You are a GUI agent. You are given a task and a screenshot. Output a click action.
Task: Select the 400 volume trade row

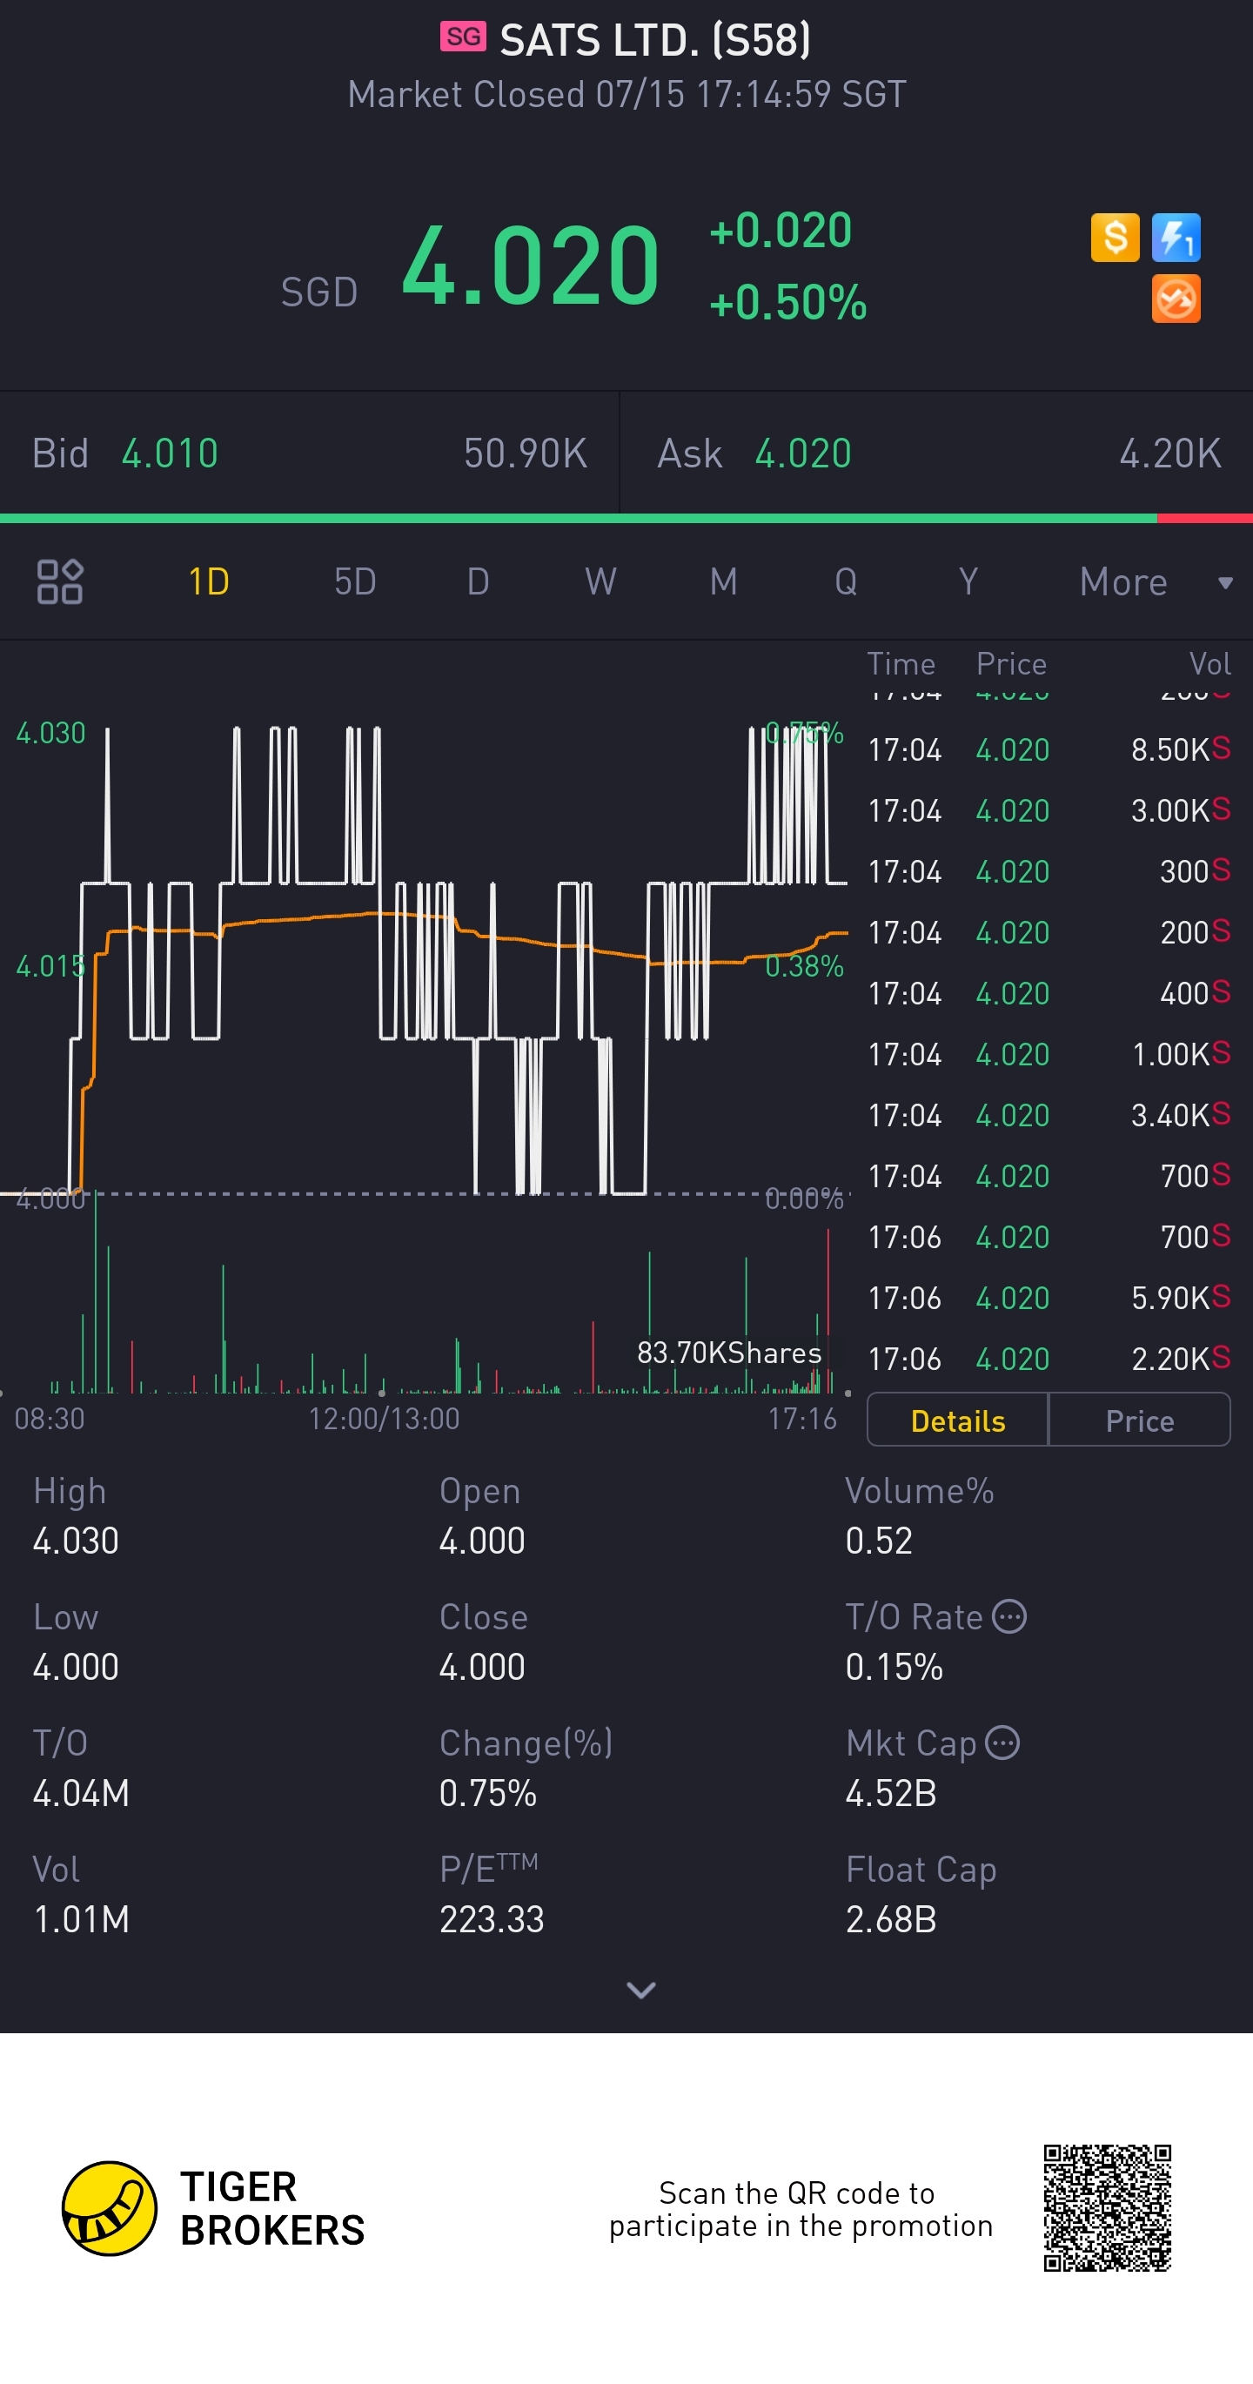click(1049, 993)
